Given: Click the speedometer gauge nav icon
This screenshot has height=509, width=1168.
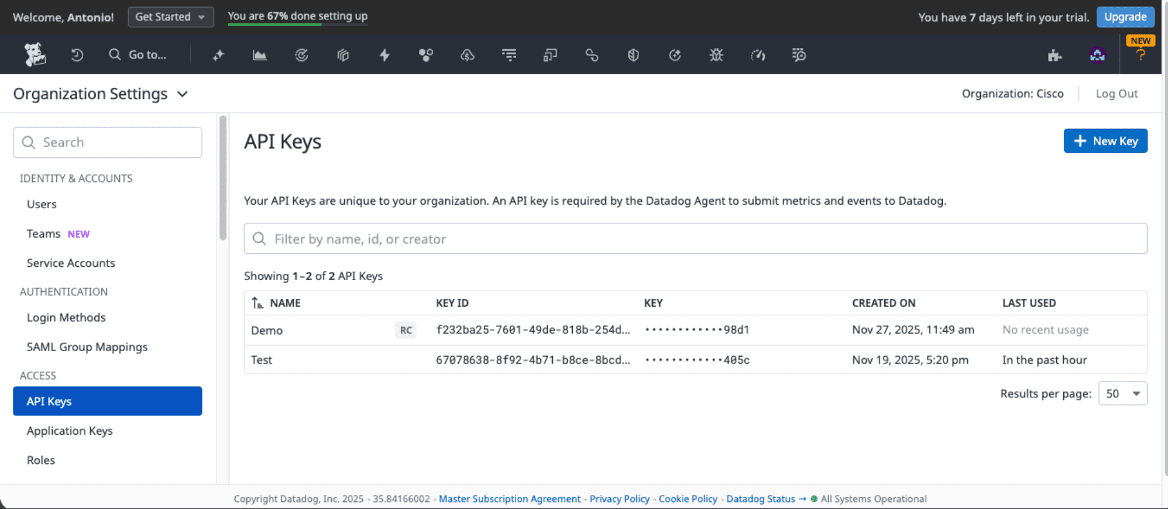Looking at the screenshot, I should pyautogui.click(x=758, y=55).
